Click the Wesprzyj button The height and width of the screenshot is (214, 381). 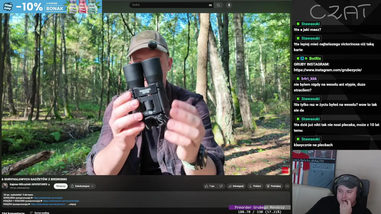point(61,186)
